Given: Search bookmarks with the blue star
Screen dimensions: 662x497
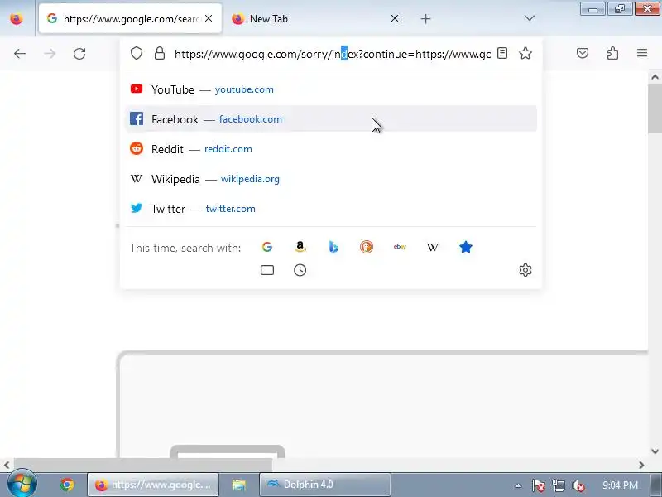Looking at the screenshot, I should point(466,247).
